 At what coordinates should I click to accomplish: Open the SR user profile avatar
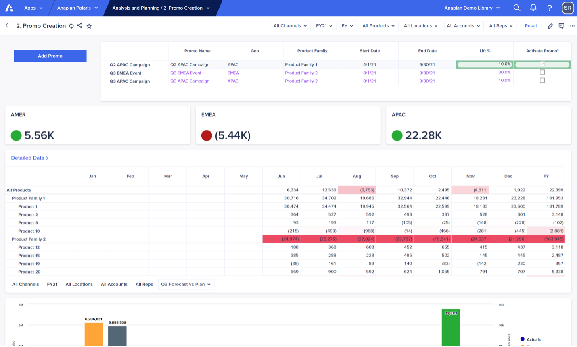tap(568, 8)
